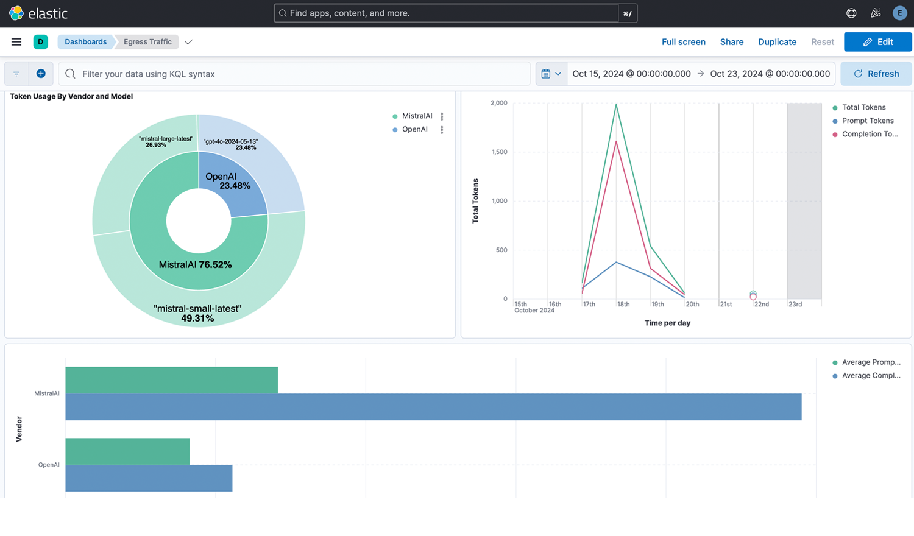Screen dimensions: 914x536
Task: Open the hamburger navigation menu
Action: coord(16,42)
